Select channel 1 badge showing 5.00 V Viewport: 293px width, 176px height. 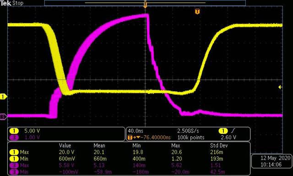(x=14, y=131)
